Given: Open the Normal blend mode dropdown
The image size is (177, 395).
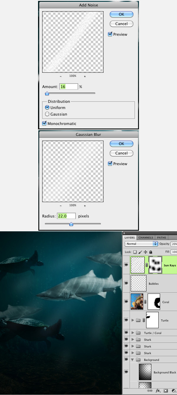Looking at the screenshot, I should [x=141, y=244].
